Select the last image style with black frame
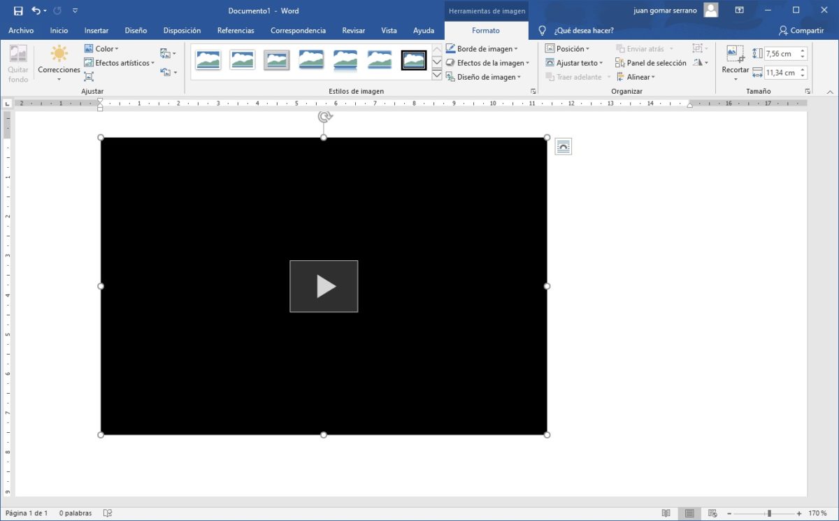This screenshot has height=521, width=839. 413,61
